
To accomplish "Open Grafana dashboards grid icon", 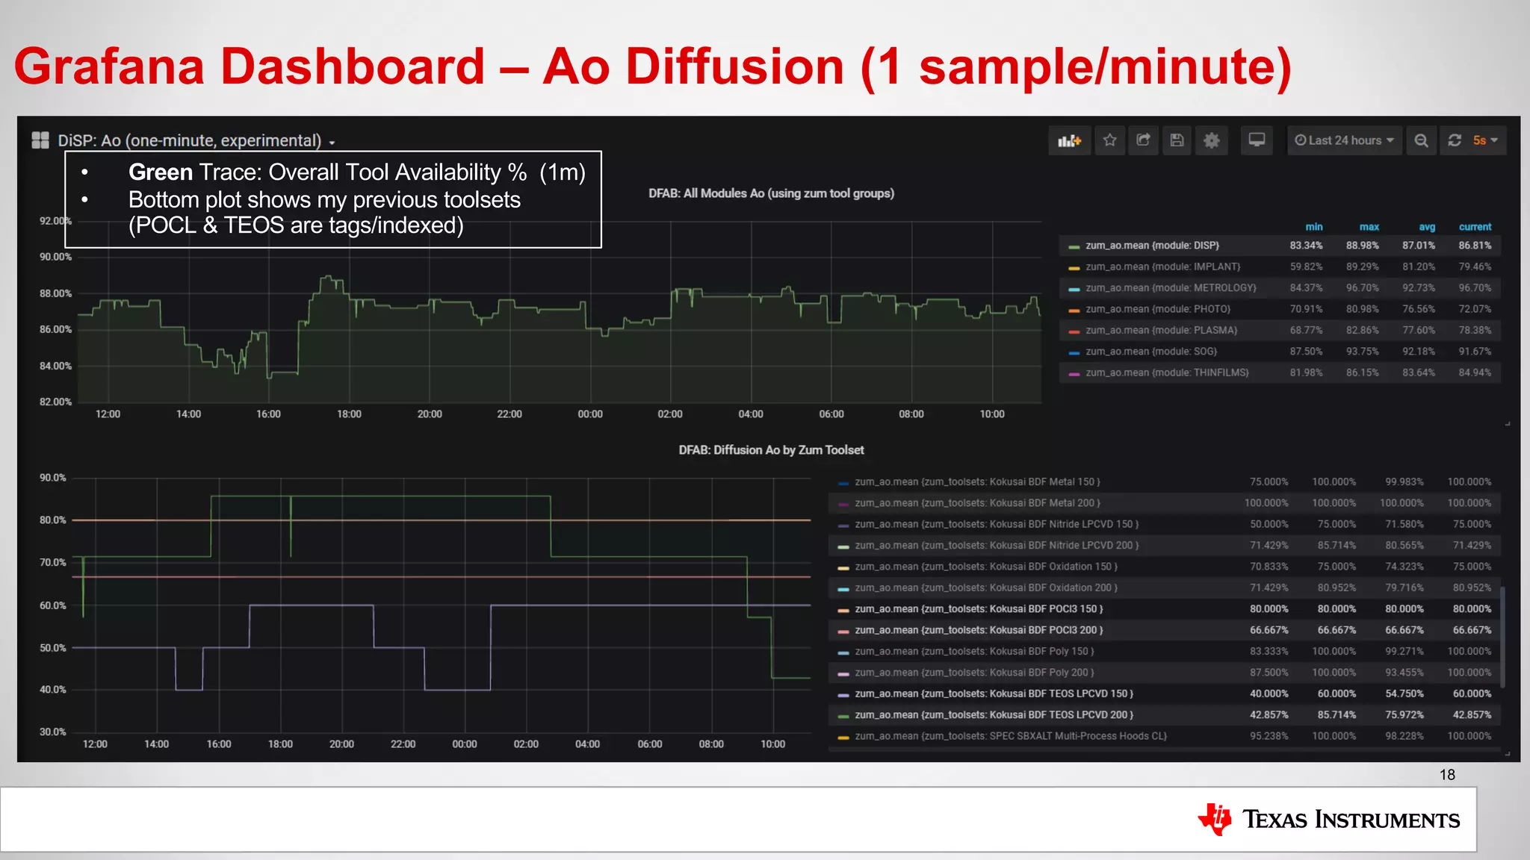I will point(40,140).
